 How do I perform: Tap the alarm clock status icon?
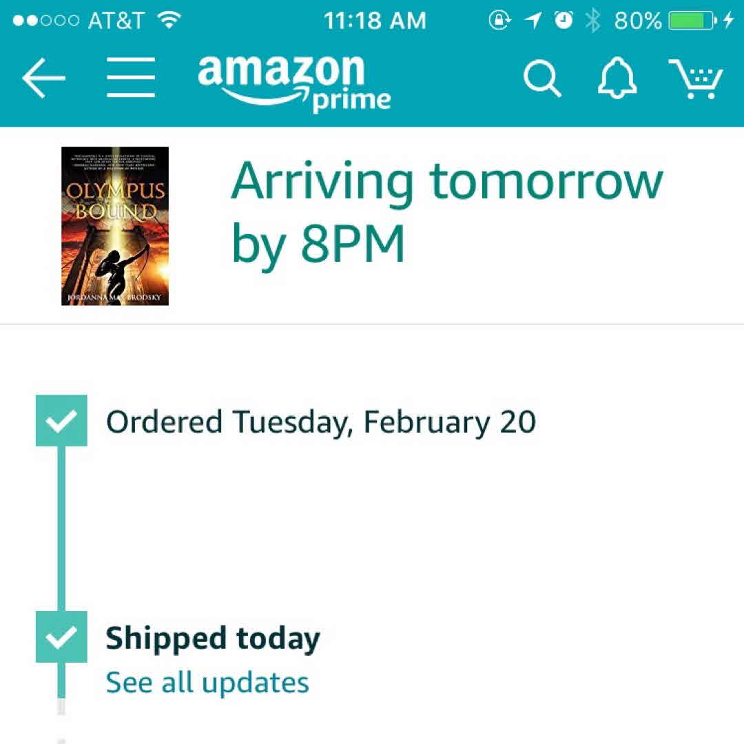[x=564, y=20]
